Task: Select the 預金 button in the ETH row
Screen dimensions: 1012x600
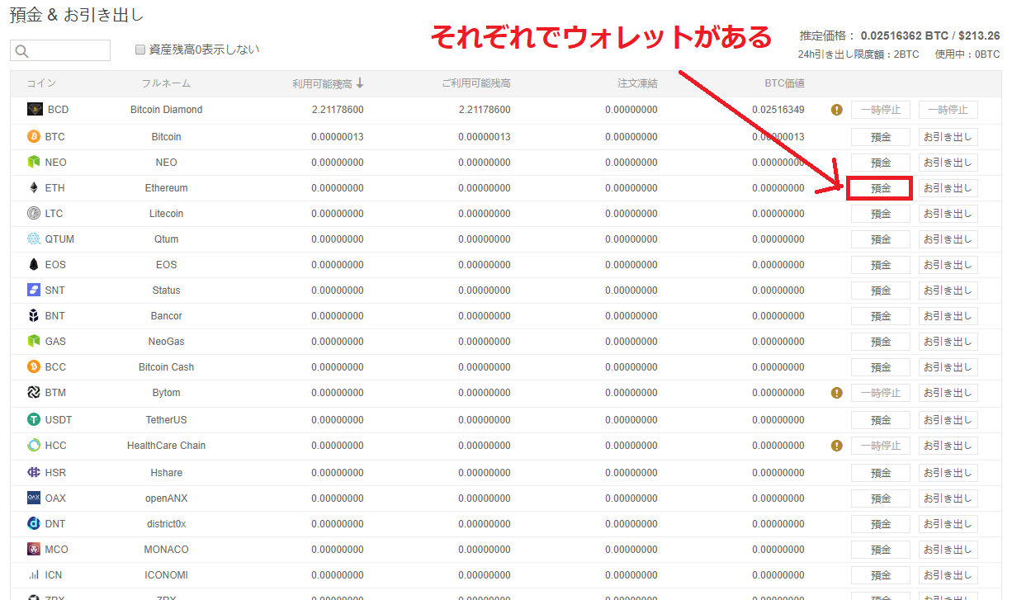Action: click(x=881, y=188)
